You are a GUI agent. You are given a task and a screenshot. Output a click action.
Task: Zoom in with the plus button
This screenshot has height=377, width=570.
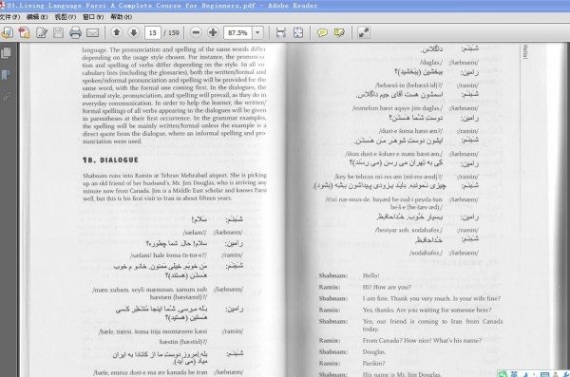coord(213,32)
